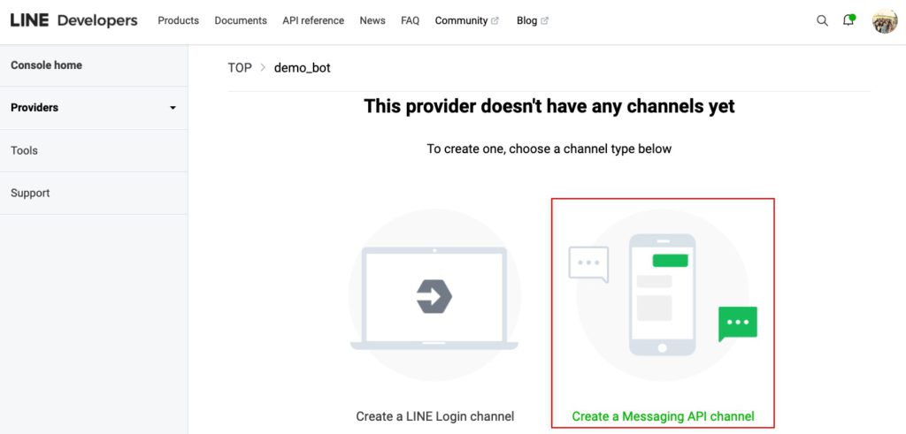This screenshot has height=434, width=906.
Task: Click Create a Messaging API channel
Action: click(x=663, y=416)
